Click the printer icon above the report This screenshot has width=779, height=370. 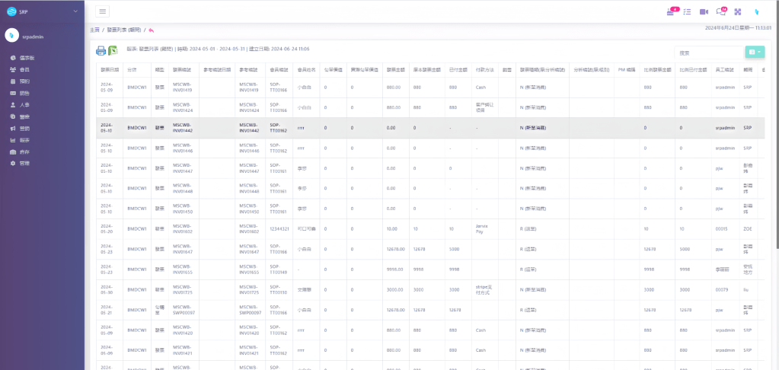point(101,51)
